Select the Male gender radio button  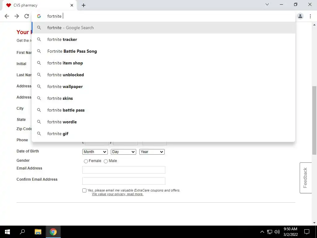(x=106, y=161)
